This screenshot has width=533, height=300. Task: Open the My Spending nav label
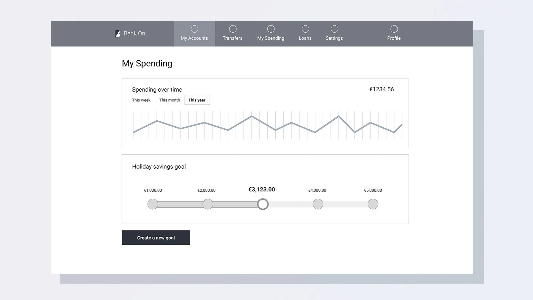[x=271, y=38]
